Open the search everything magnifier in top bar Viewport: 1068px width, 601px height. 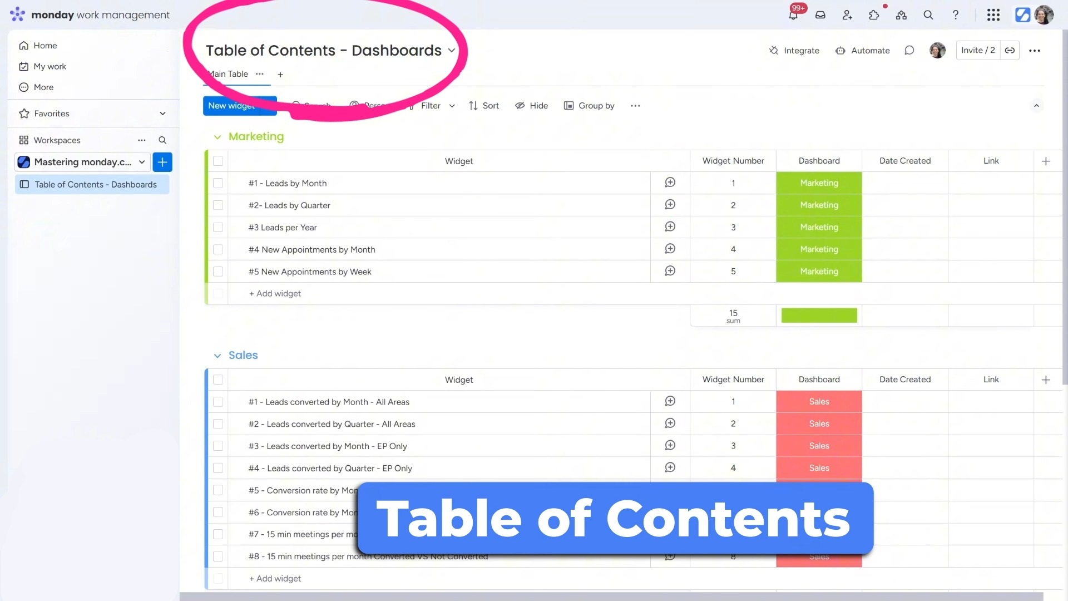pyautogui.click(x=928, y=15)
